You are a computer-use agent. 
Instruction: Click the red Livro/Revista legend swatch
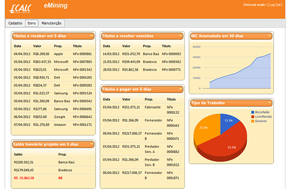pyautogui.click(x=253, y=117)
